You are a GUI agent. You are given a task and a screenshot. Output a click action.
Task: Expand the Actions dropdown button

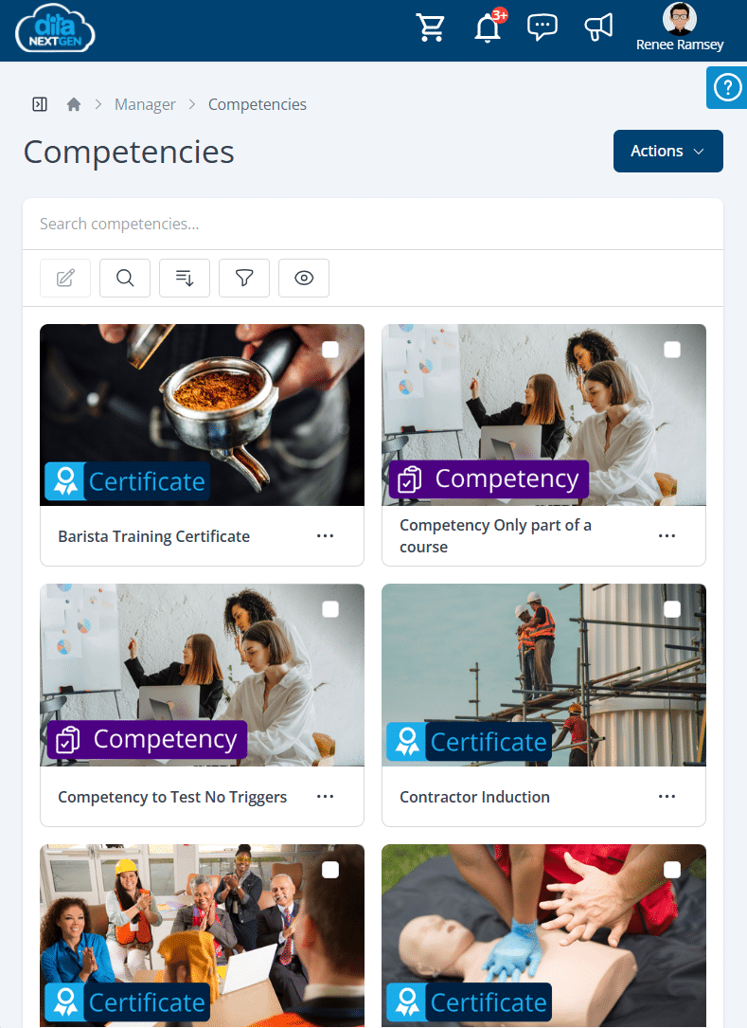(668, 151)
